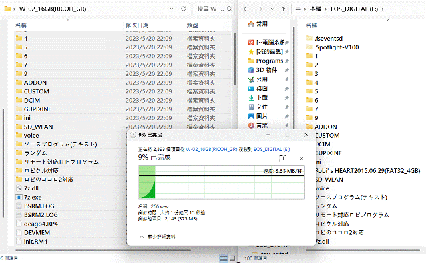
Task: Click the search magnifier icon in left window
Action: [x=230, y=9]
